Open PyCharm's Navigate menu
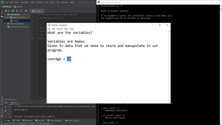 [x=25, y=2]
